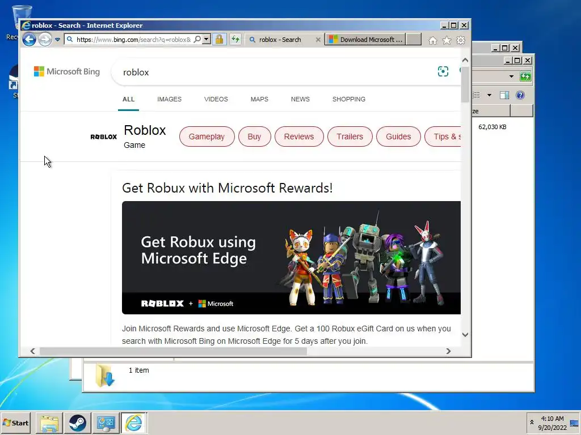Open Control Panel taskbar icon
This screenshot has height=435, width=581.
pyautogui.click(x=106, y=423)
